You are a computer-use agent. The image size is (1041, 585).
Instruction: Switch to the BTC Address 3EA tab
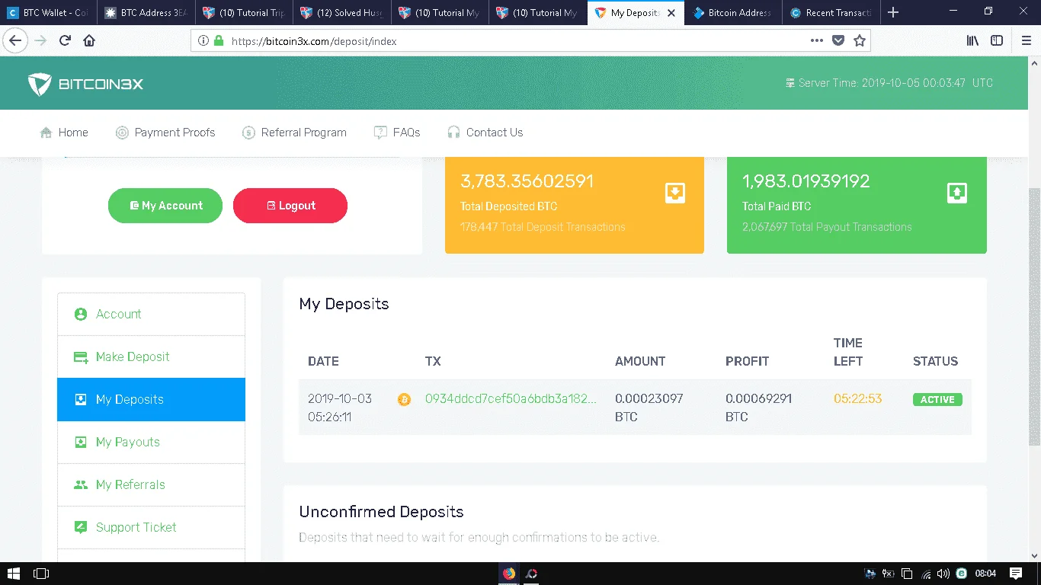[146, 12]
